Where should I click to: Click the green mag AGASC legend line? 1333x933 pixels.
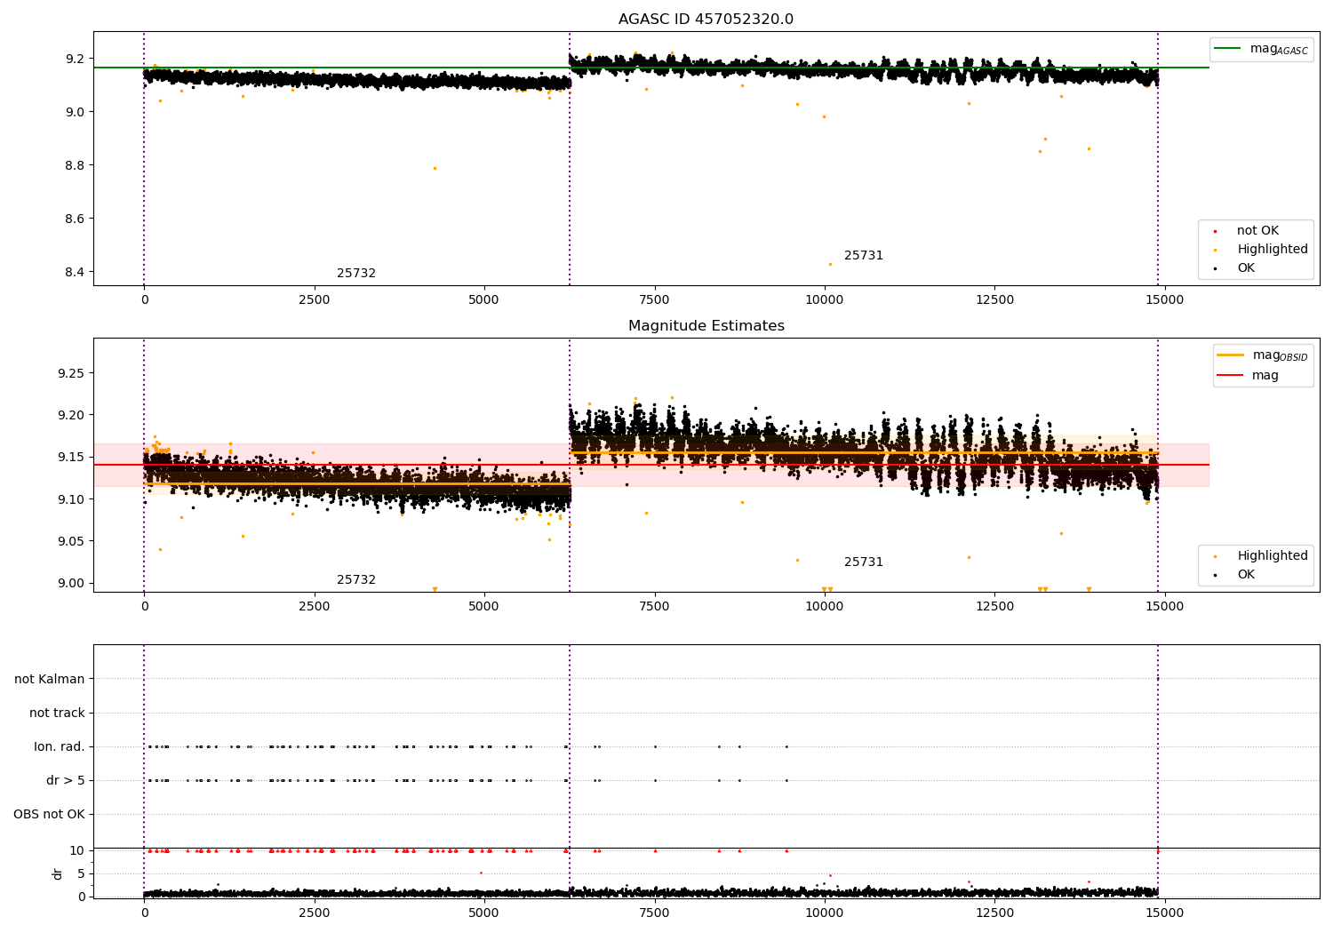(x=1228, y=49)
